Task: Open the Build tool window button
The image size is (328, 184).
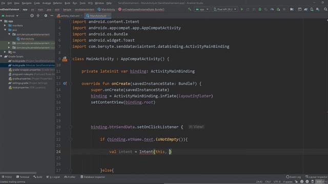Action: (37, 177)
